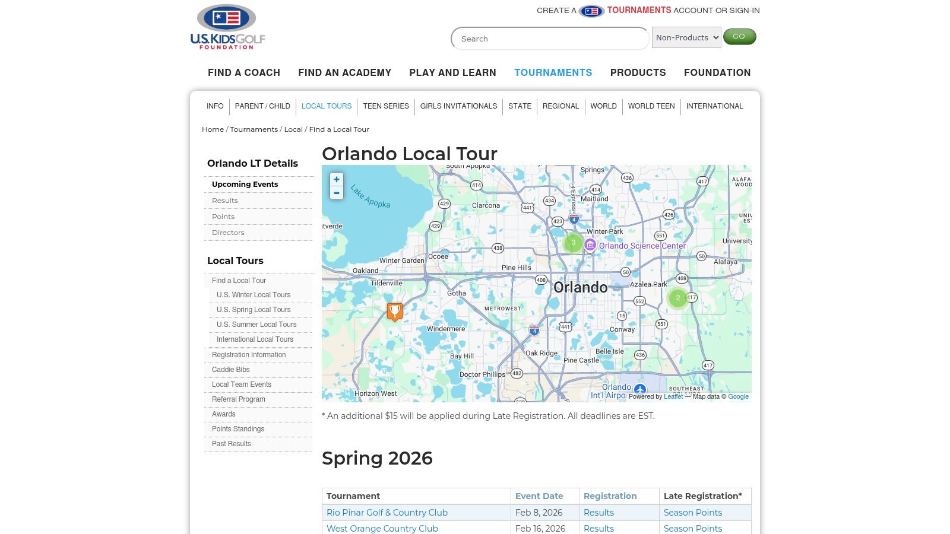Zoom in on the map

pyautogui.click(x=337, y=179)
